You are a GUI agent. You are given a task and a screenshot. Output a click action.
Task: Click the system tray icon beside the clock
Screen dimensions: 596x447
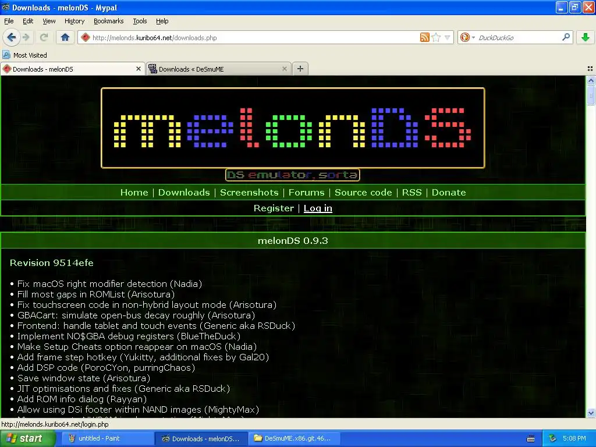point(553,438)
